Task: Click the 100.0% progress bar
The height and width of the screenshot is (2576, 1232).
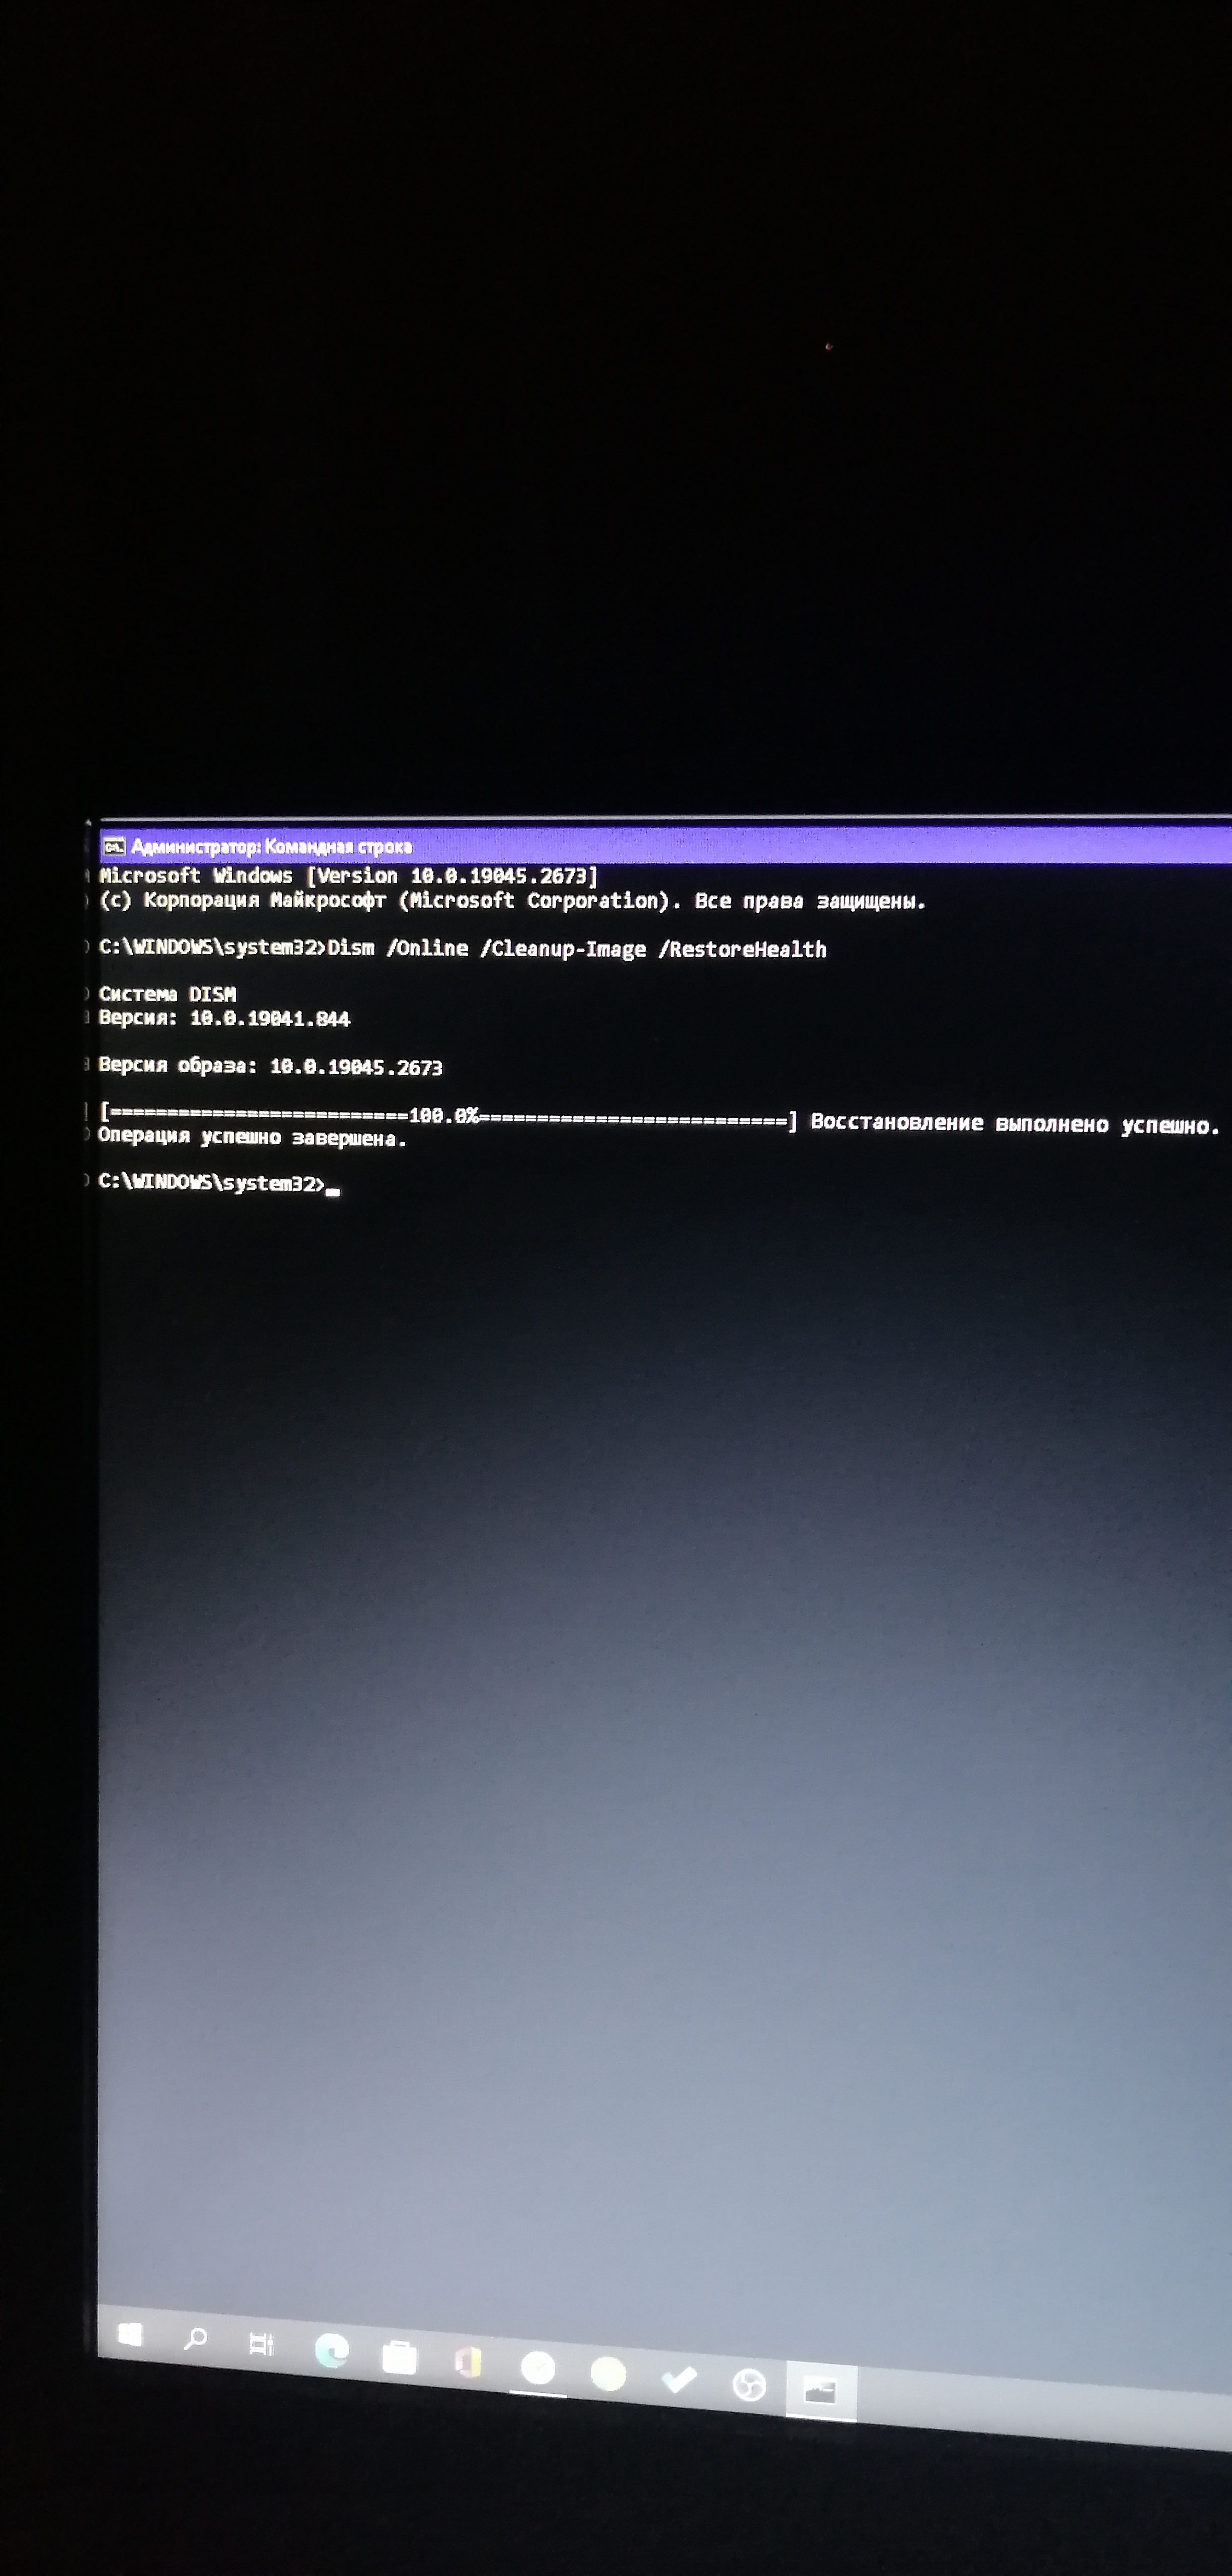Action: pos(448,1116)
